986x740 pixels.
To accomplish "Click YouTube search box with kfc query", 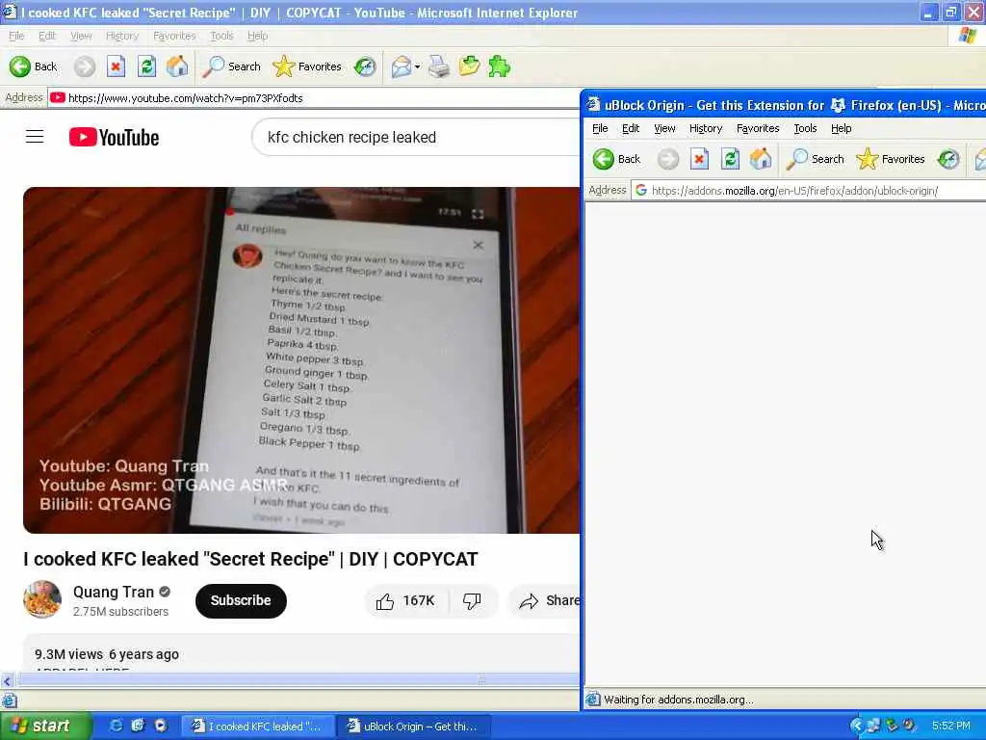I will (x=415, y=137).
